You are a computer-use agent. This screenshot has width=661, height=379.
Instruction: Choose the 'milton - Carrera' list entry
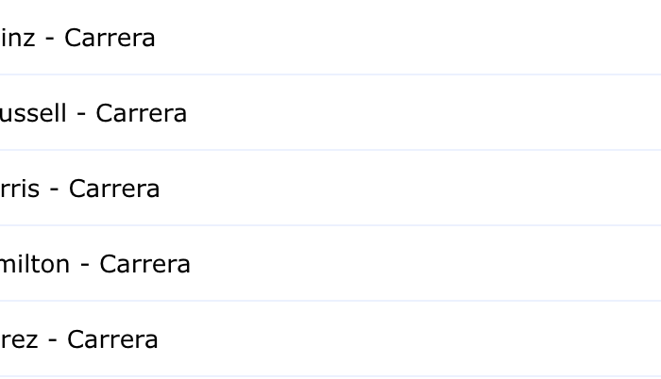[330, 263]
